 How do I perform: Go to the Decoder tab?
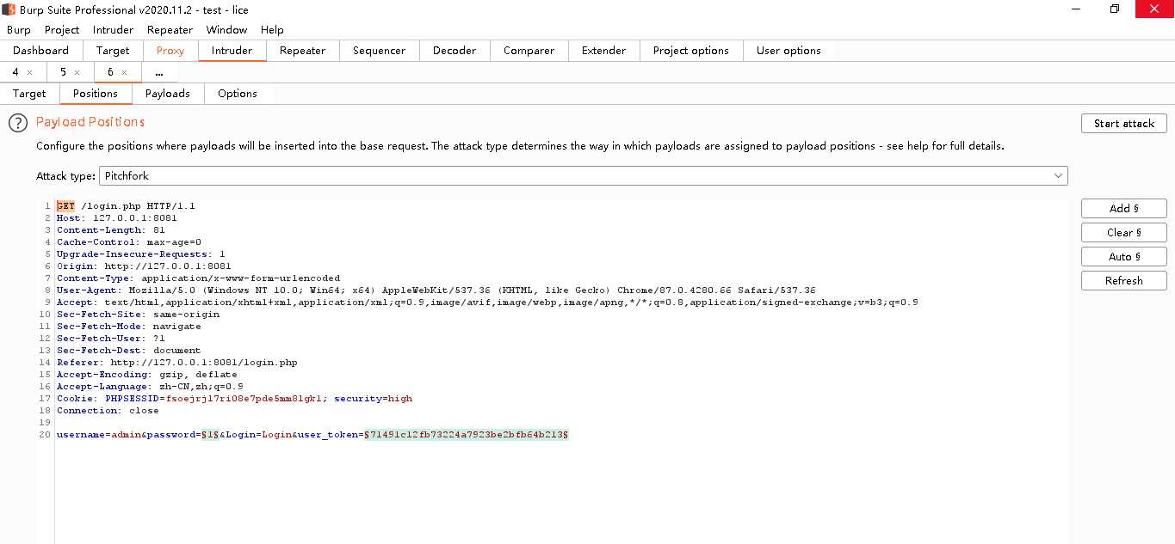pos(455,51)
